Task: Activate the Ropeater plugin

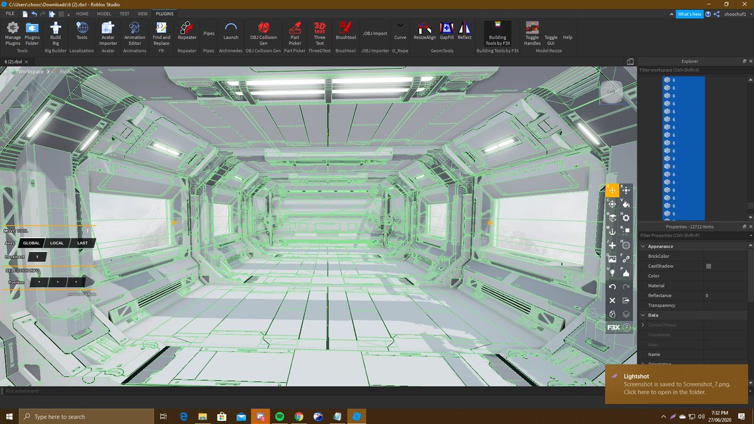Action: coord(187,31)
